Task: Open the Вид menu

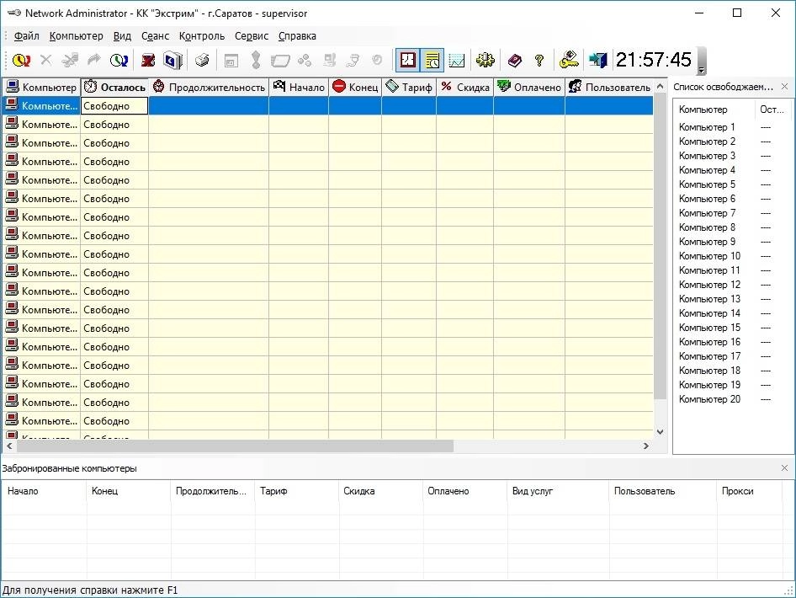Action: point(122,36)
